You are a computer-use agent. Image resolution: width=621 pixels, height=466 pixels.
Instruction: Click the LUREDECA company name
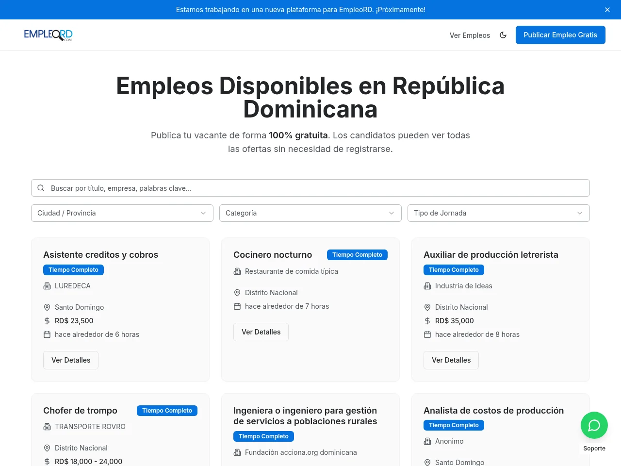(73, 286)
